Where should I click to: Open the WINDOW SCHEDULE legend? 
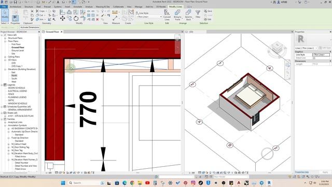click(x=18, y=103)
